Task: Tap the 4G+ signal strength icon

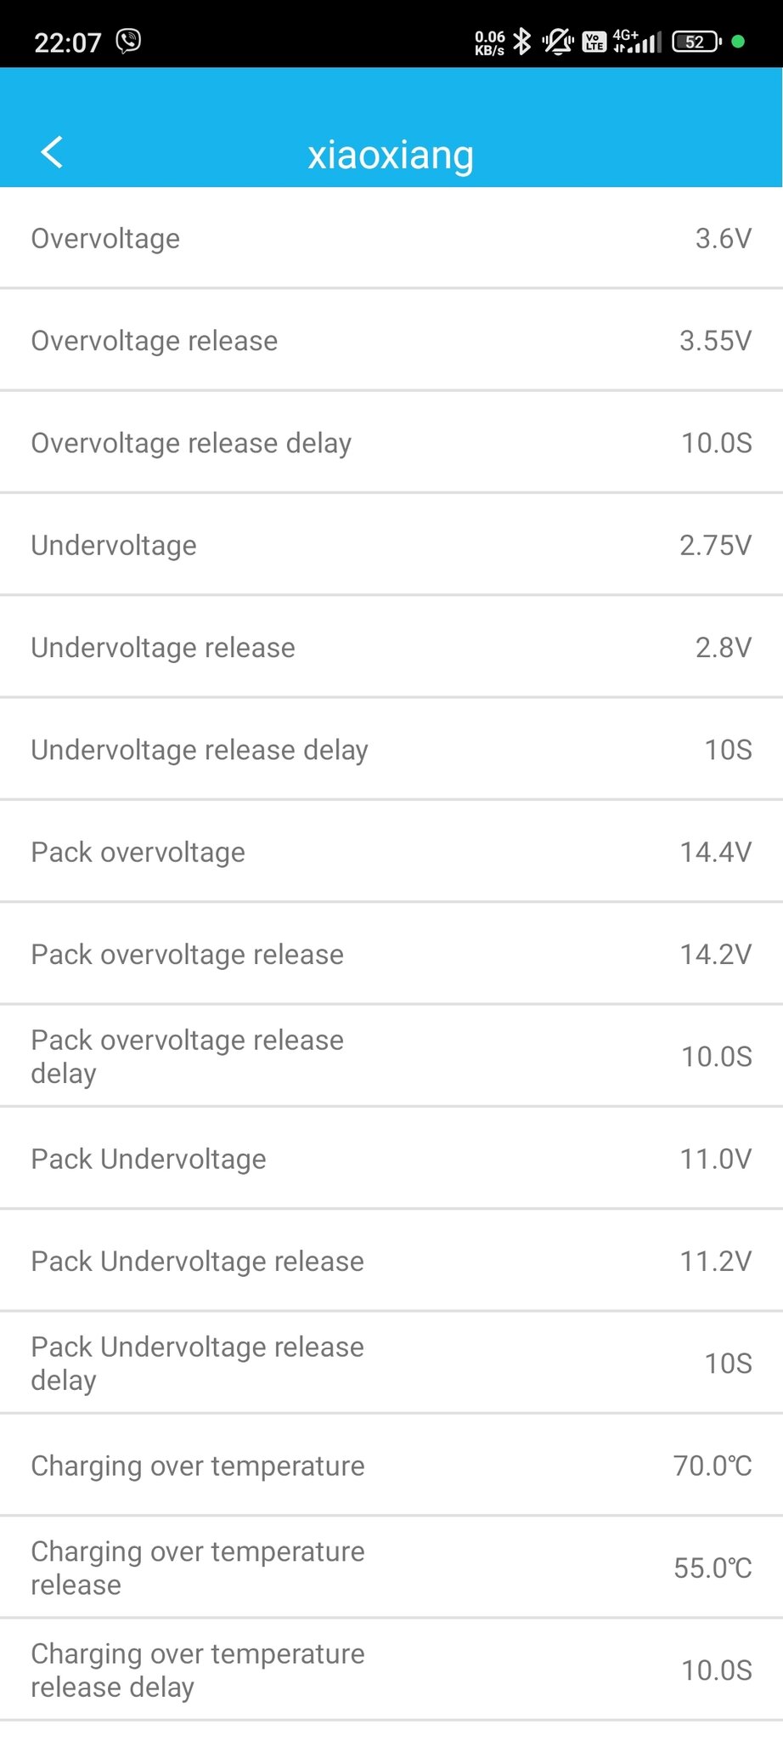Action: 637,41
